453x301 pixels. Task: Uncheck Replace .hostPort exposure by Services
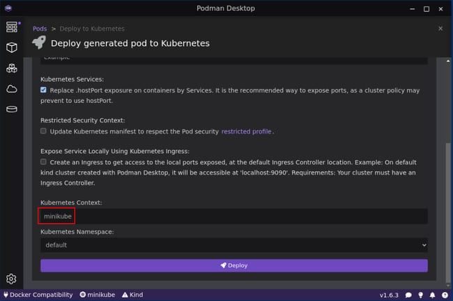(x=44, y=90)
